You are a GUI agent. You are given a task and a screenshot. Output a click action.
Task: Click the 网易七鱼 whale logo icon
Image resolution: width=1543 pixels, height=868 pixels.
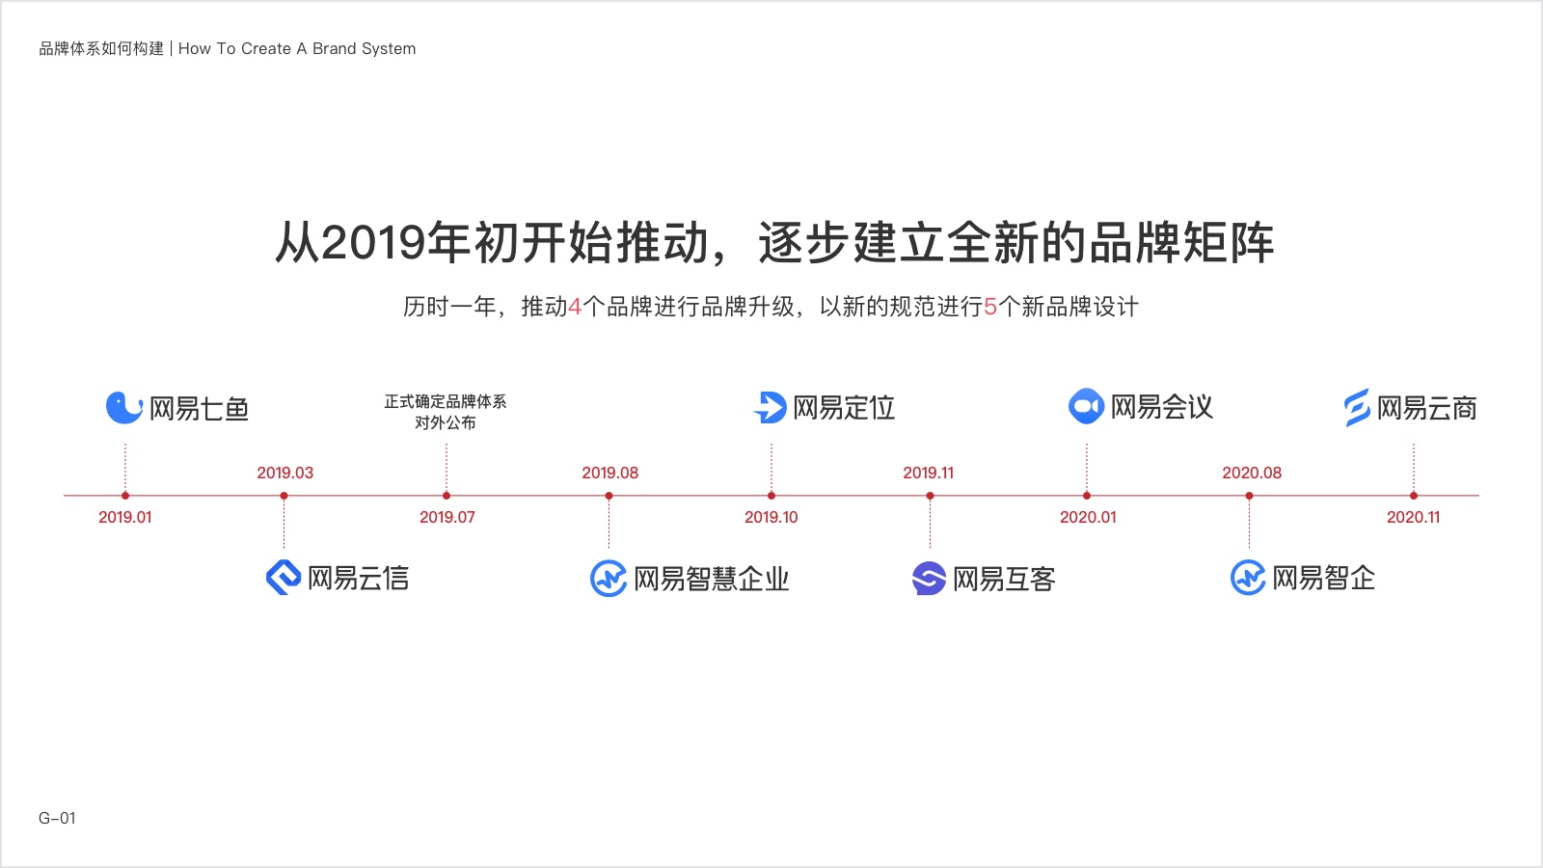(x=123, y=408)
